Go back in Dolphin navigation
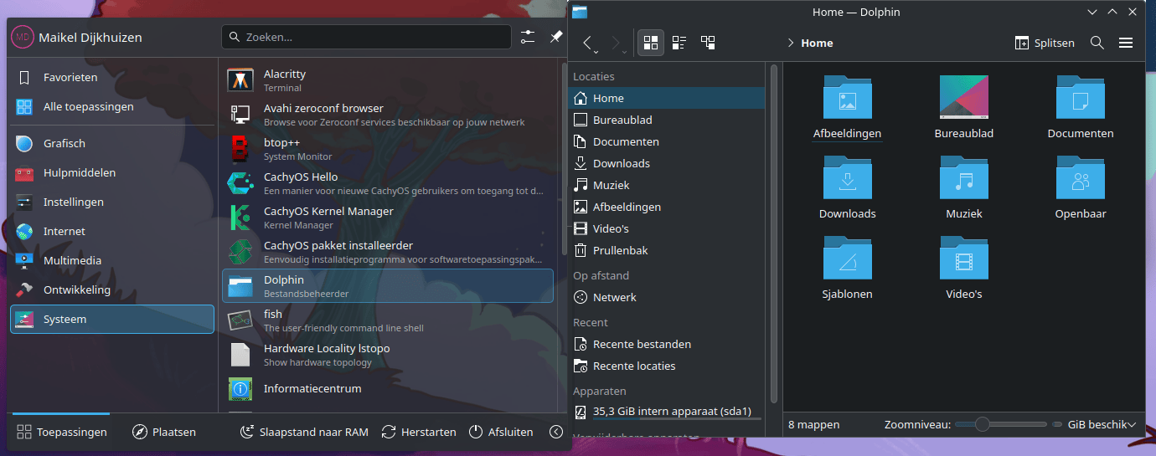Image resolution: width=1156 pixels, height=456 pixels. [589, 43]
